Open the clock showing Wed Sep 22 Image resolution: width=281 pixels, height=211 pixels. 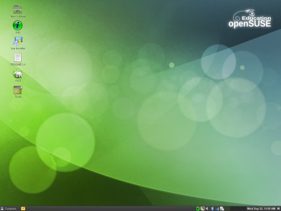[x=261, y=208]
